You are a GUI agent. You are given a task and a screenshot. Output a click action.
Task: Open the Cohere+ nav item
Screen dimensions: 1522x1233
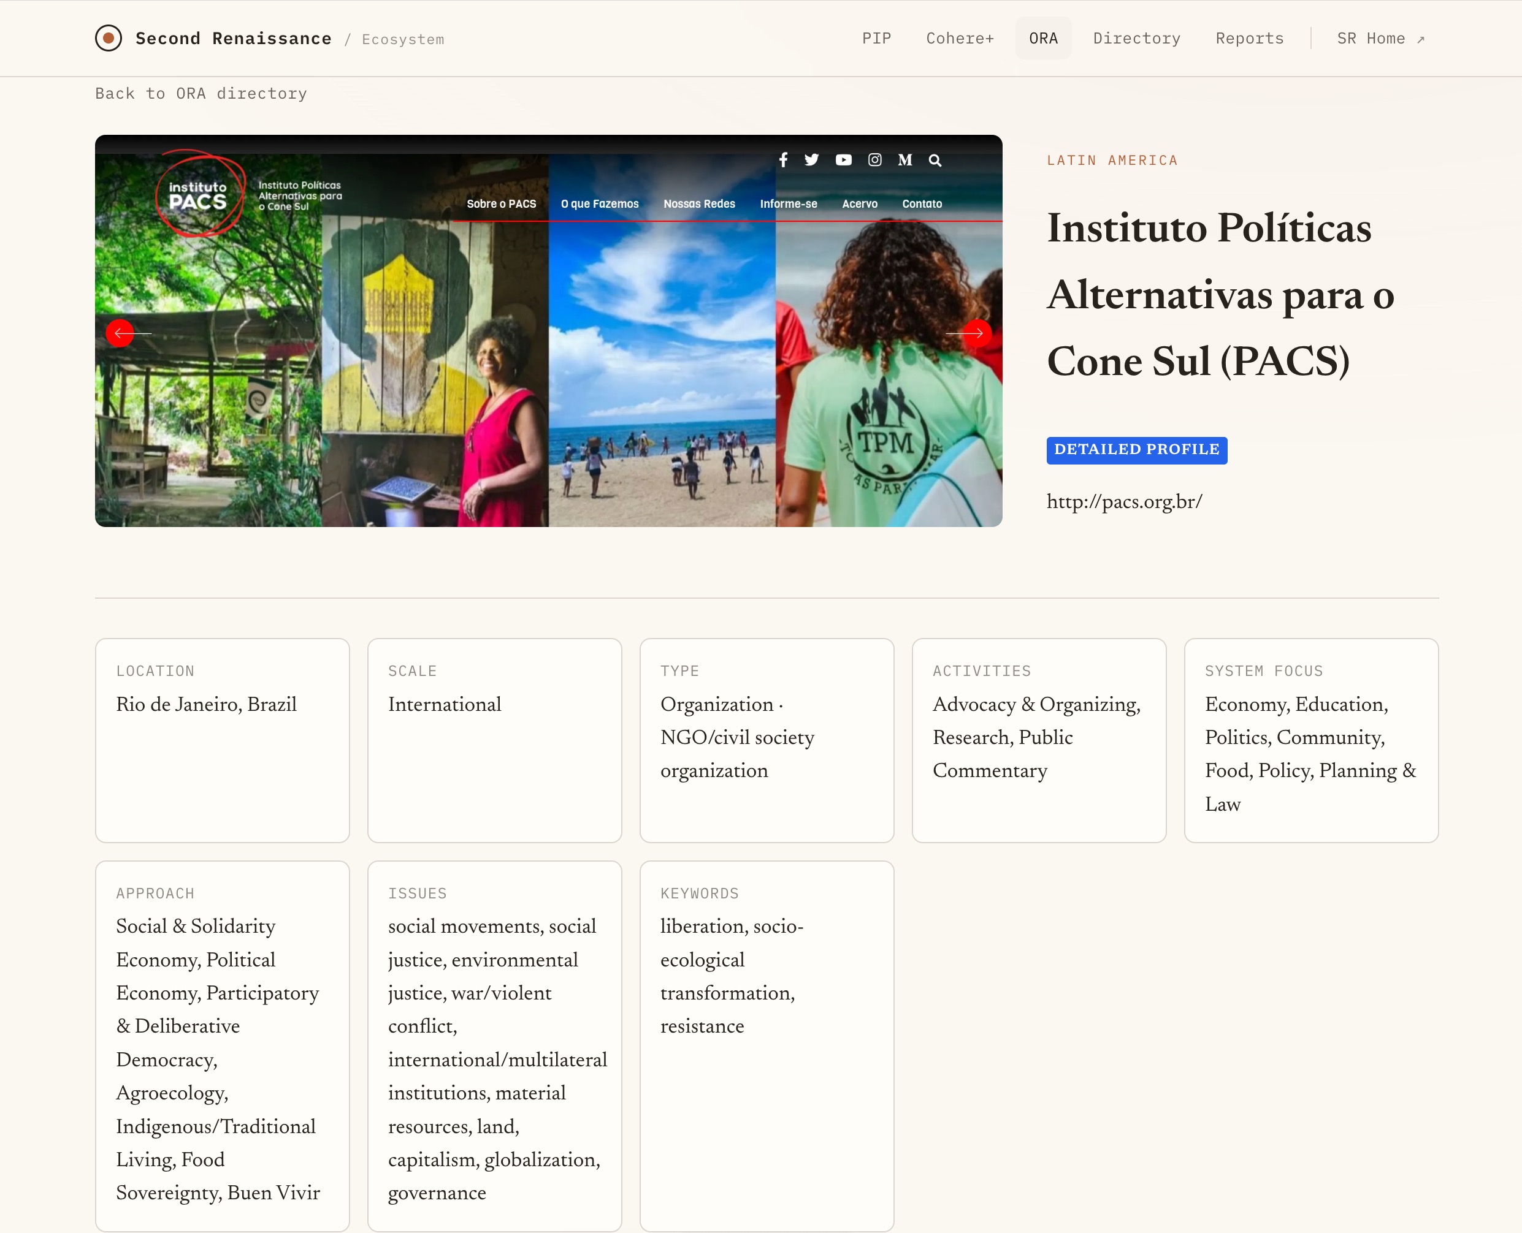(x=960, y=39)
